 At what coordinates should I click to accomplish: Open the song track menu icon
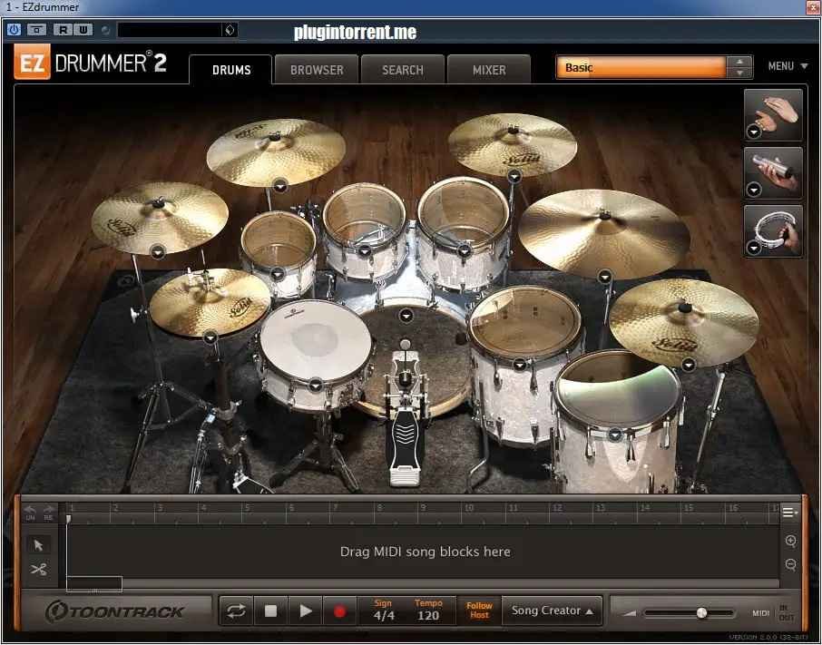click(789, 513)
